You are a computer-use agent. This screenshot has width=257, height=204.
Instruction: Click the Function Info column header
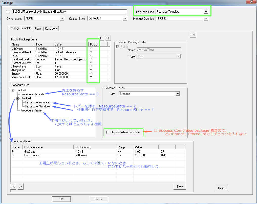click(x=95, y=147)
